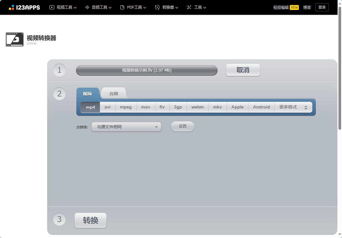
Task: Click 取消 to cancel the upload
Action: [243, 70]
